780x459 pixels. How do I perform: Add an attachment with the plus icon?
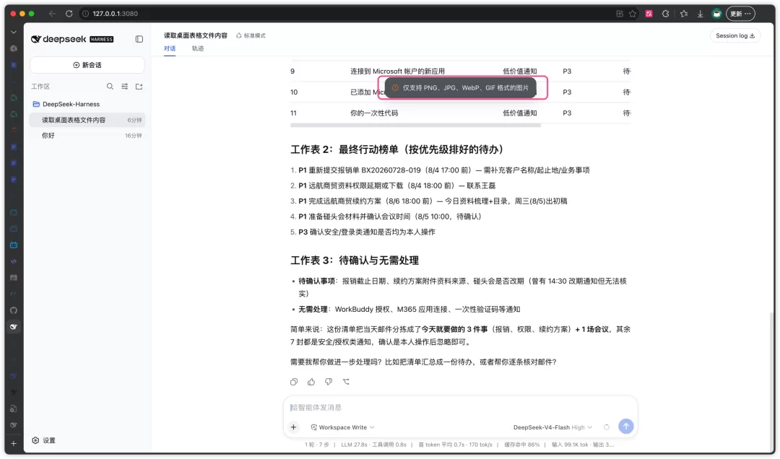tap(294, 428)
